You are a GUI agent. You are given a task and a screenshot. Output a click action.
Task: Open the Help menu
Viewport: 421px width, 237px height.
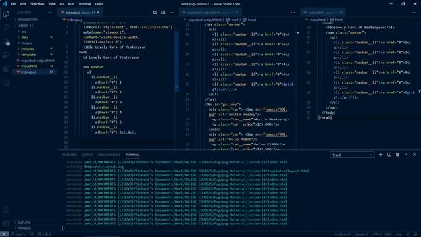click(x=99, y=4)
